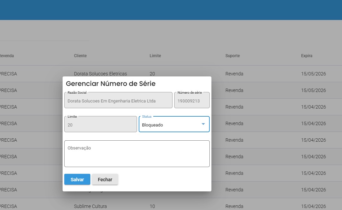Select the Sublime Cultura client row
This screenshot has width=342, height=210.
coord(90,206)
